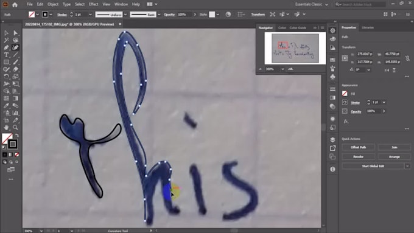The height and width of the screenshot is (233, 414).
Task: Open Basic brush definition dropdown
Action: 159,15
